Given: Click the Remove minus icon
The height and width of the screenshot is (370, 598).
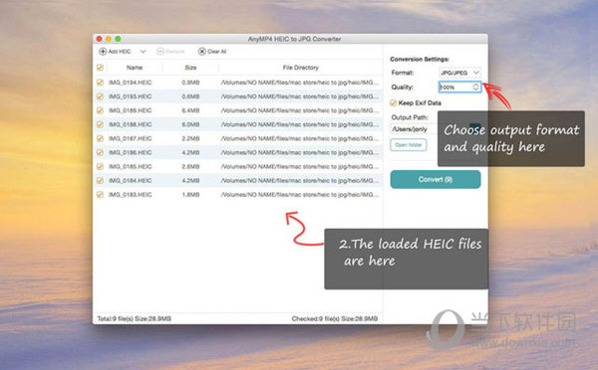Looking at the screenshot, I should pos(160,52).
